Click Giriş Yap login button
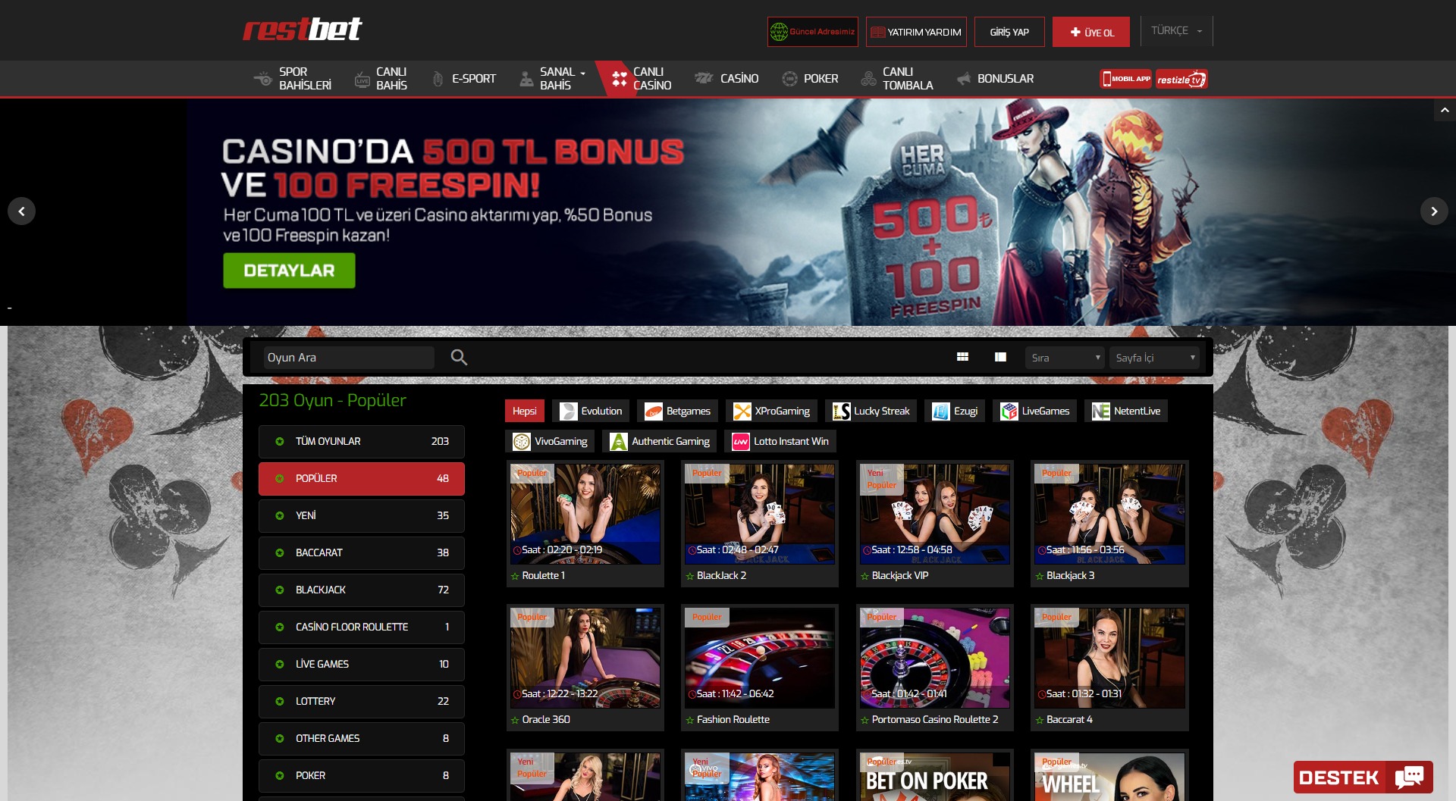1456x801 pixels. 1009,32
